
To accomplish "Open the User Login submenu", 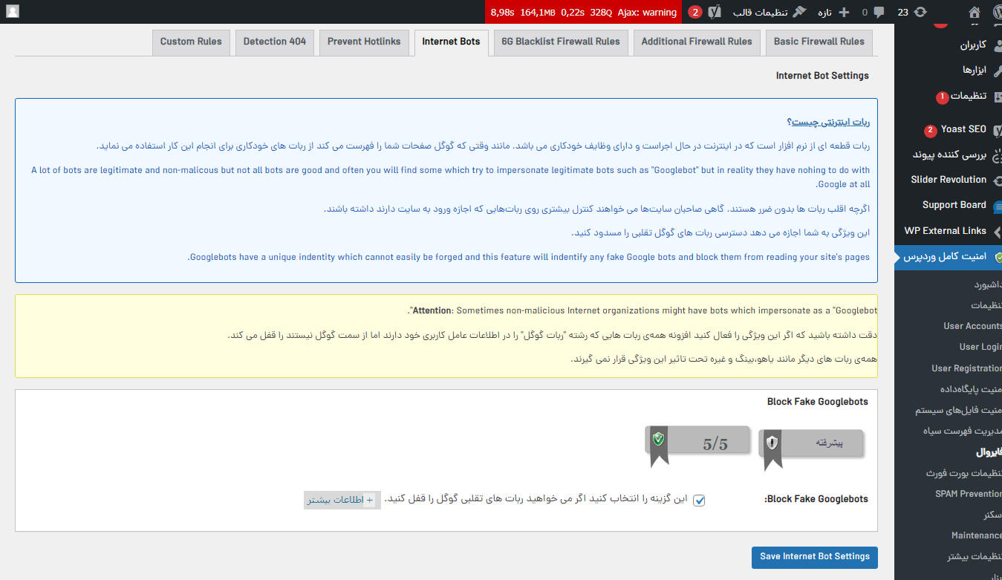I will 980,347.
